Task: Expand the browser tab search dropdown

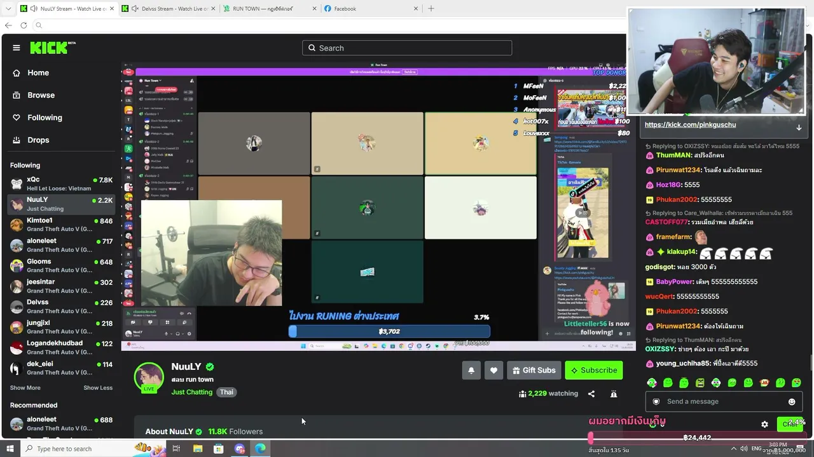Action: tap(9, 9)
